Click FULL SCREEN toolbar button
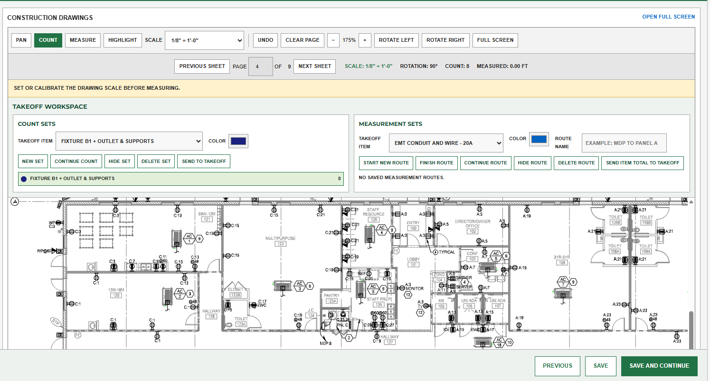The width and height of the screenshot is (710, 381). (495, 40)
